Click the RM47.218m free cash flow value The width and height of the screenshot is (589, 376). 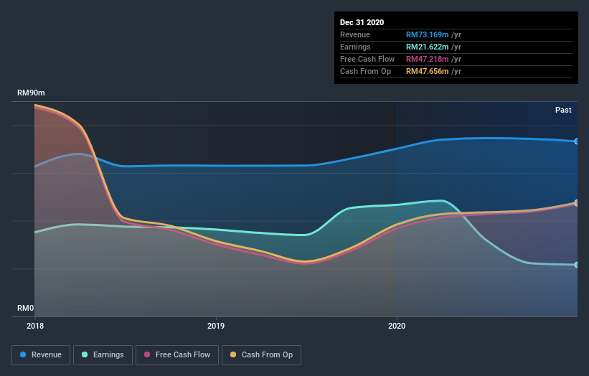pyautogui.click(x=427, y=59)
